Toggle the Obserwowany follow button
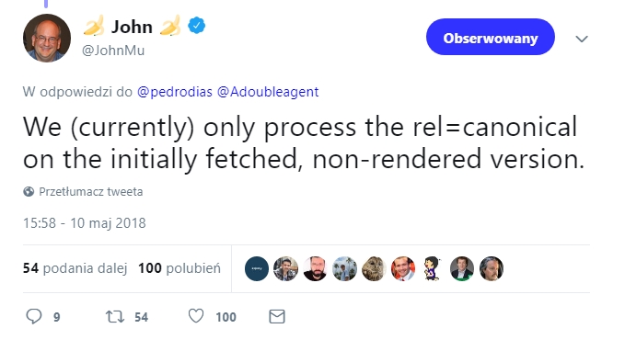625x351 pixels. [x=491, y=37]
